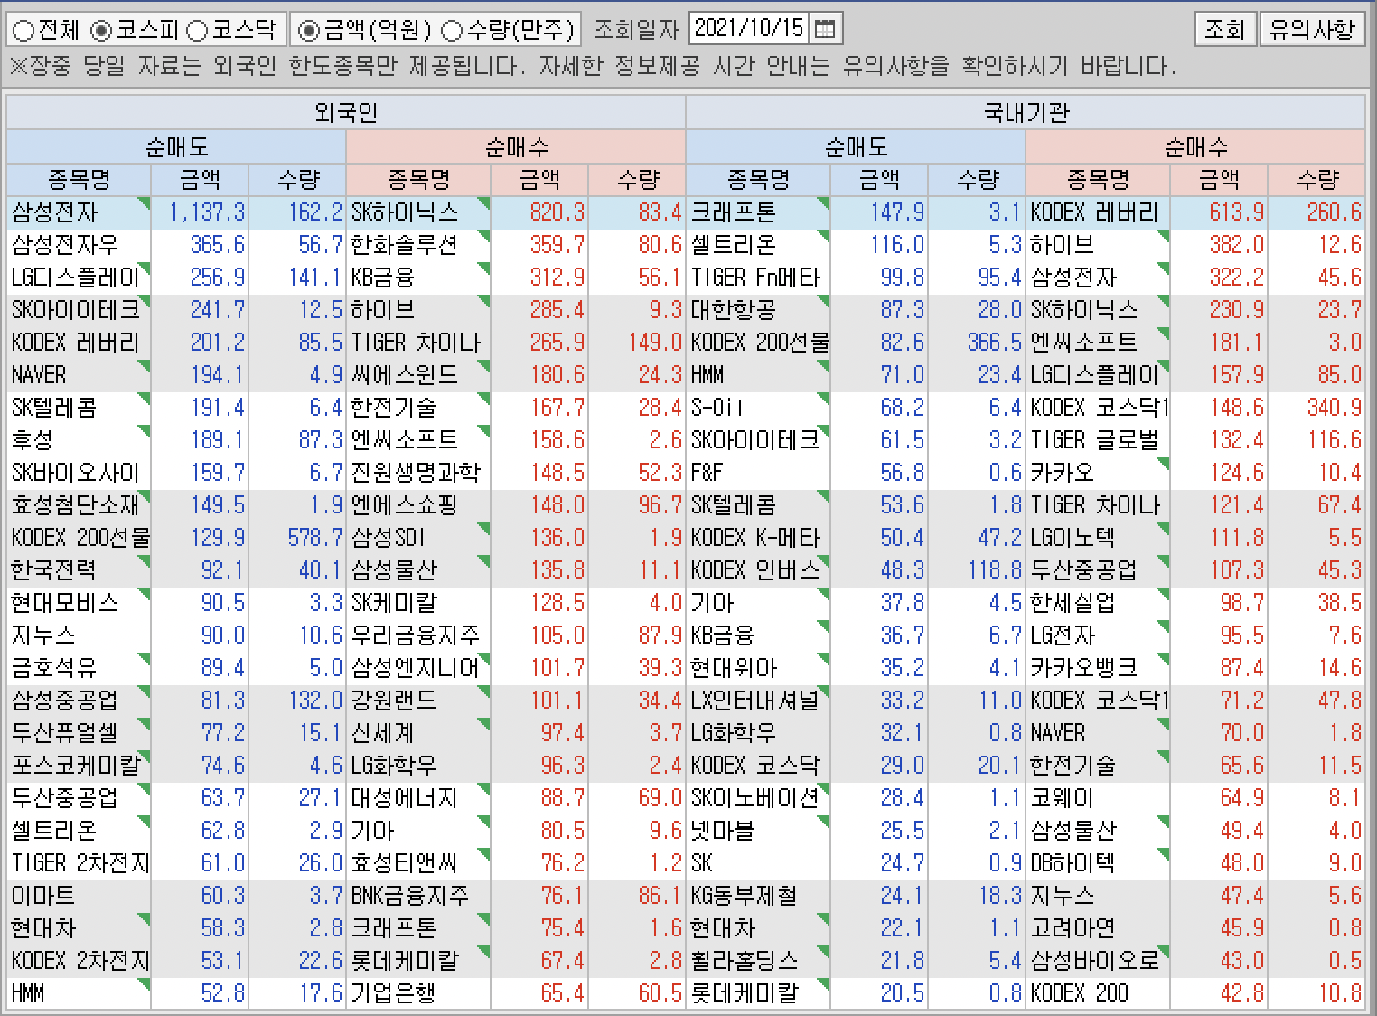Click LX인터내셔널 stock name
The height and width of the screenshot is (1016, 1377).
coord(754,701)
